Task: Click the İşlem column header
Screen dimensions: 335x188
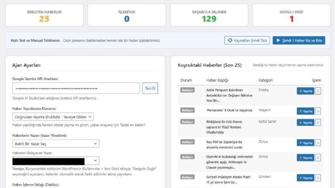Action: click(x=316, y=80)
